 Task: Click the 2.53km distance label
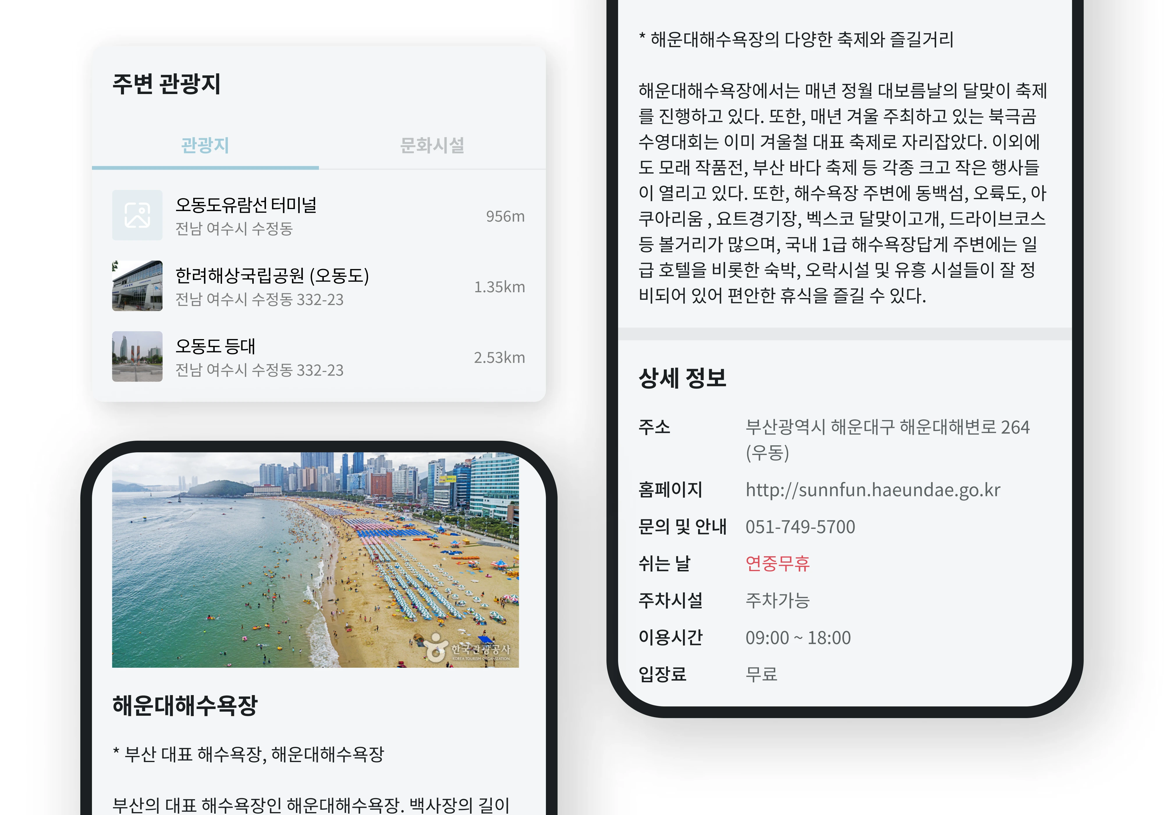click(499, 357)
